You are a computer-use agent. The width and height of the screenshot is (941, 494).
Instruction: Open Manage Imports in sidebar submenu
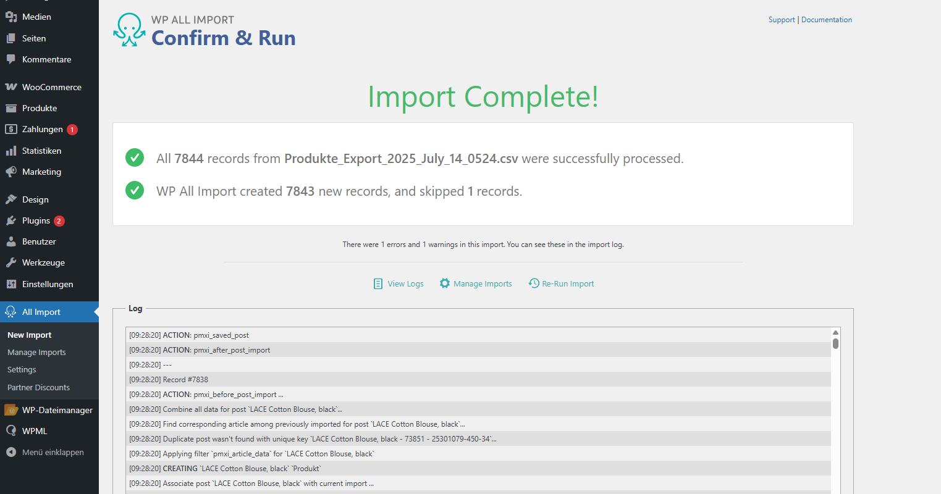click(36, 352)
